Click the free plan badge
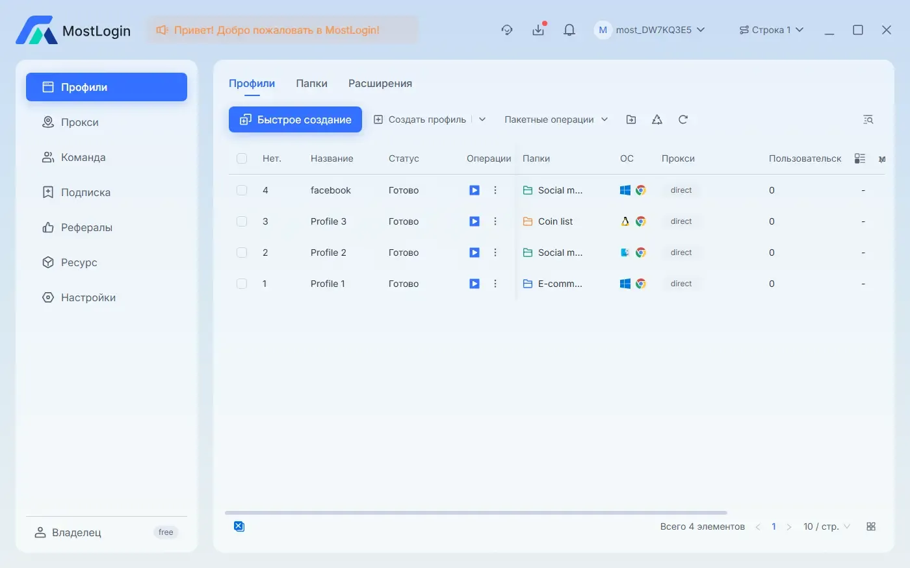Screen dimensions: 910x568 (166, 532)
